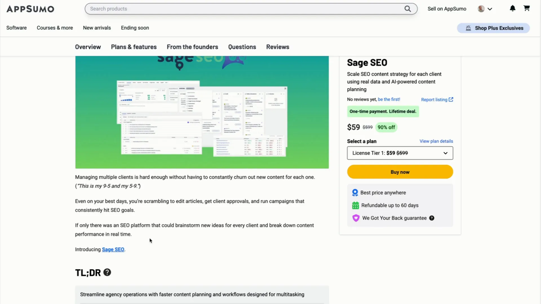
Task: Switch to the Overview tab
Action: 88,47
